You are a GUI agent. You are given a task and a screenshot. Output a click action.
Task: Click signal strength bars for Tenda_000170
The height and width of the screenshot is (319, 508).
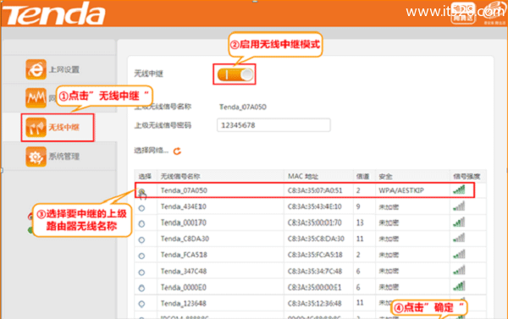(459, 223)
